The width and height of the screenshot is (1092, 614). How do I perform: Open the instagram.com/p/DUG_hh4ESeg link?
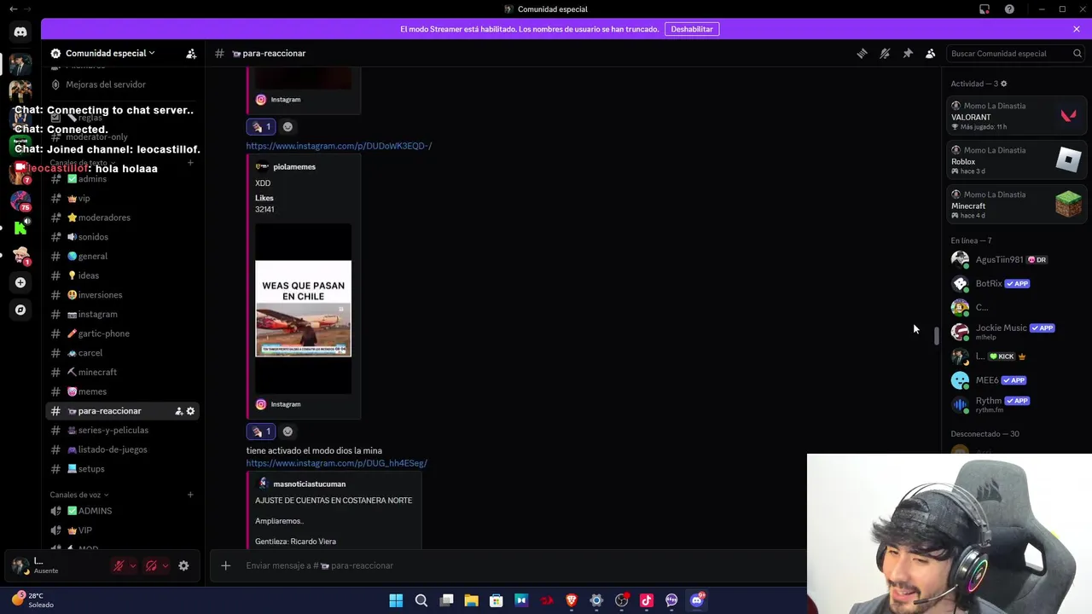tap(336, 463)
